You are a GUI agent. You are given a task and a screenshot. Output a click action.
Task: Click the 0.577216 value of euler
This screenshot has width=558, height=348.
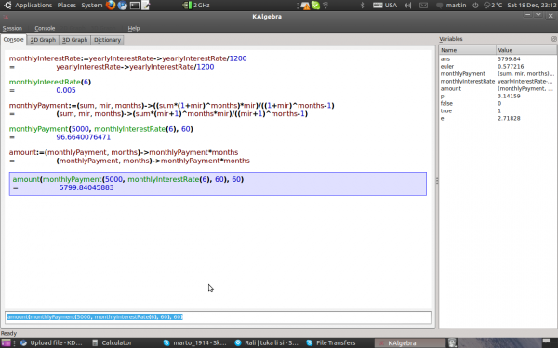(x=511, y=67)
